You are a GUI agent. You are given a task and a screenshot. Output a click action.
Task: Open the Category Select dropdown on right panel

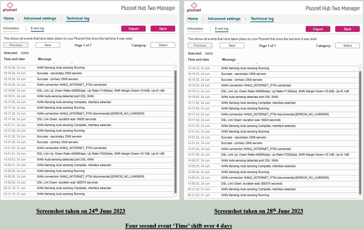coord(347,45)
